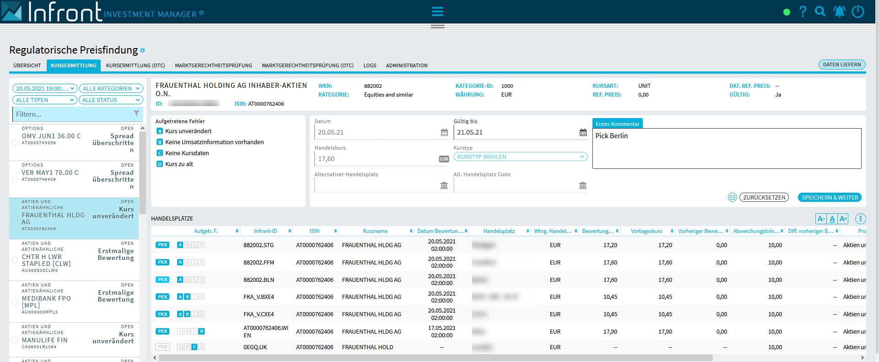Screen dimensions: 879x362
Task: Toggle PICK for FKA_V.BXE4 row
Action: [163, 297]
